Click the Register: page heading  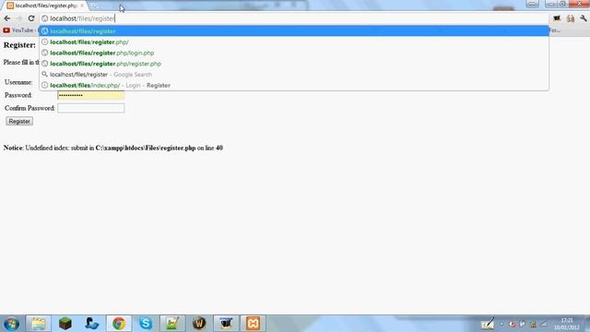pyautogui.click(x=19, y=45)
